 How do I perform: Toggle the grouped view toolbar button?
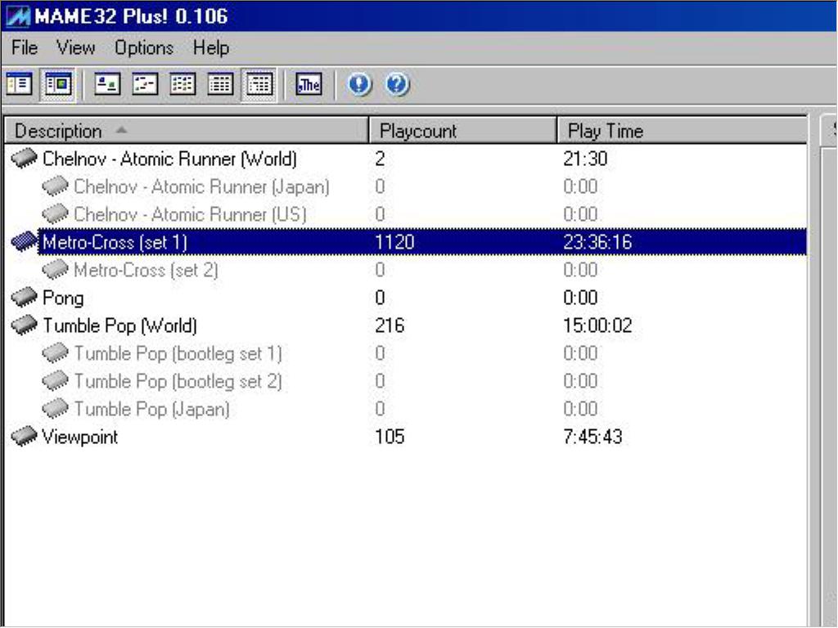coord(259,84)
